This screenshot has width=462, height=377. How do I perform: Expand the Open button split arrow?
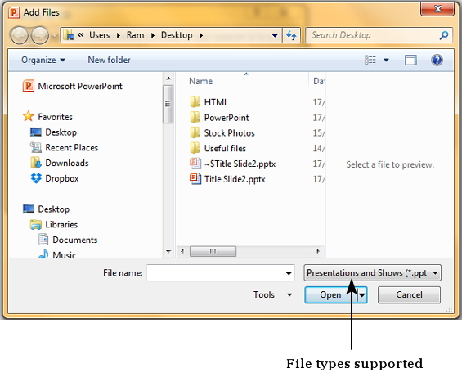pos(362,294)
